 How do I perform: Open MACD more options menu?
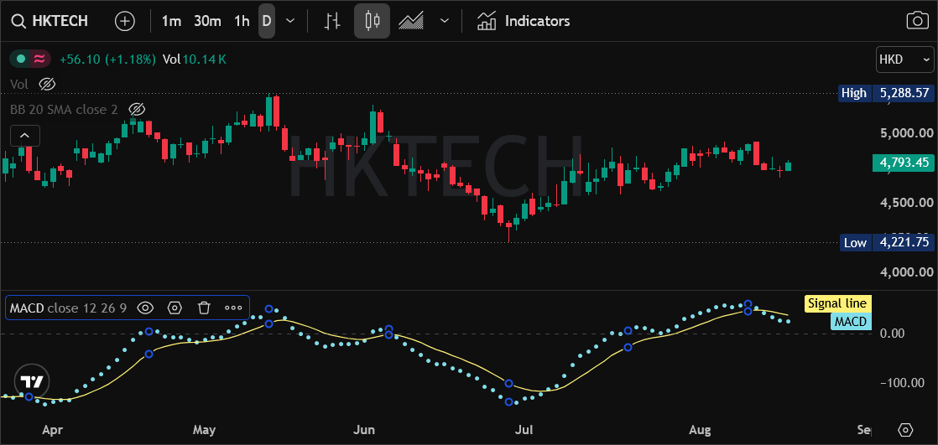[x=233, y=308]
